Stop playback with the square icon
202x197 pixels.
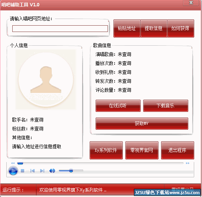[x=23, y=171]
